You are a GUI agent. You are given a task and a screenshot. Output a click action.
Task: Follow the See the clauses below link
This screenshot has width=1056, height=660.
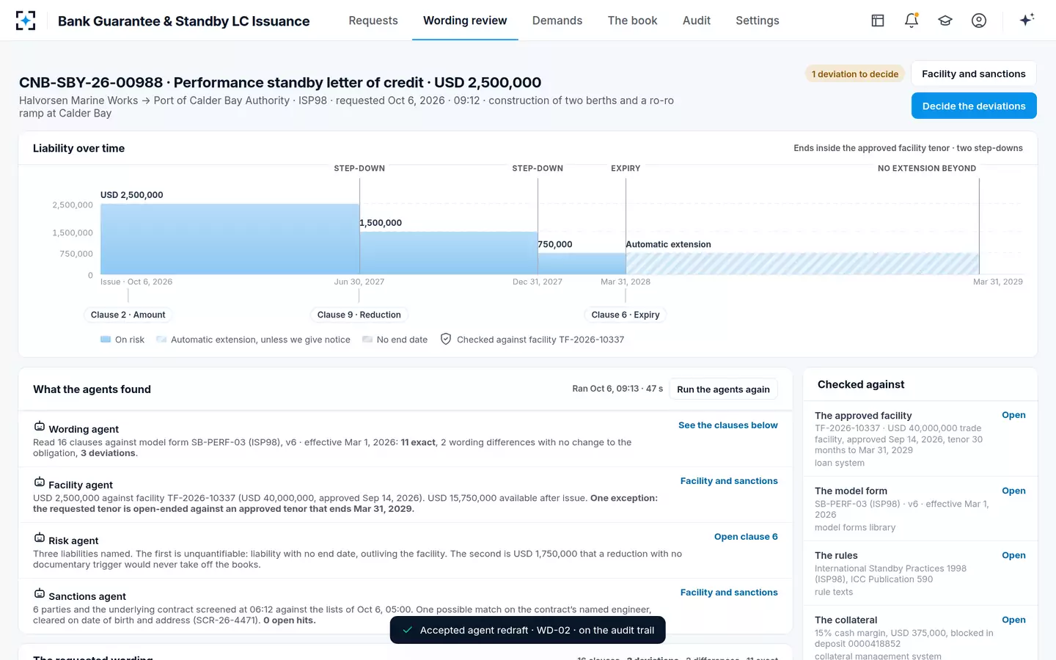[x=728, y=425]
